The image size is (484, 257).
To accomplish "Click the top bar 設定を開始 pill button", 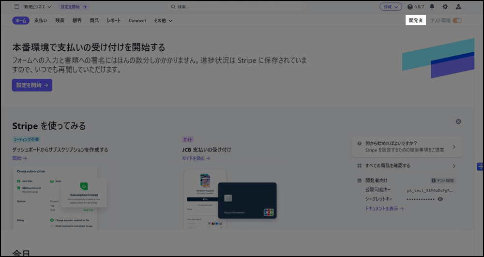I will (74, 7).
